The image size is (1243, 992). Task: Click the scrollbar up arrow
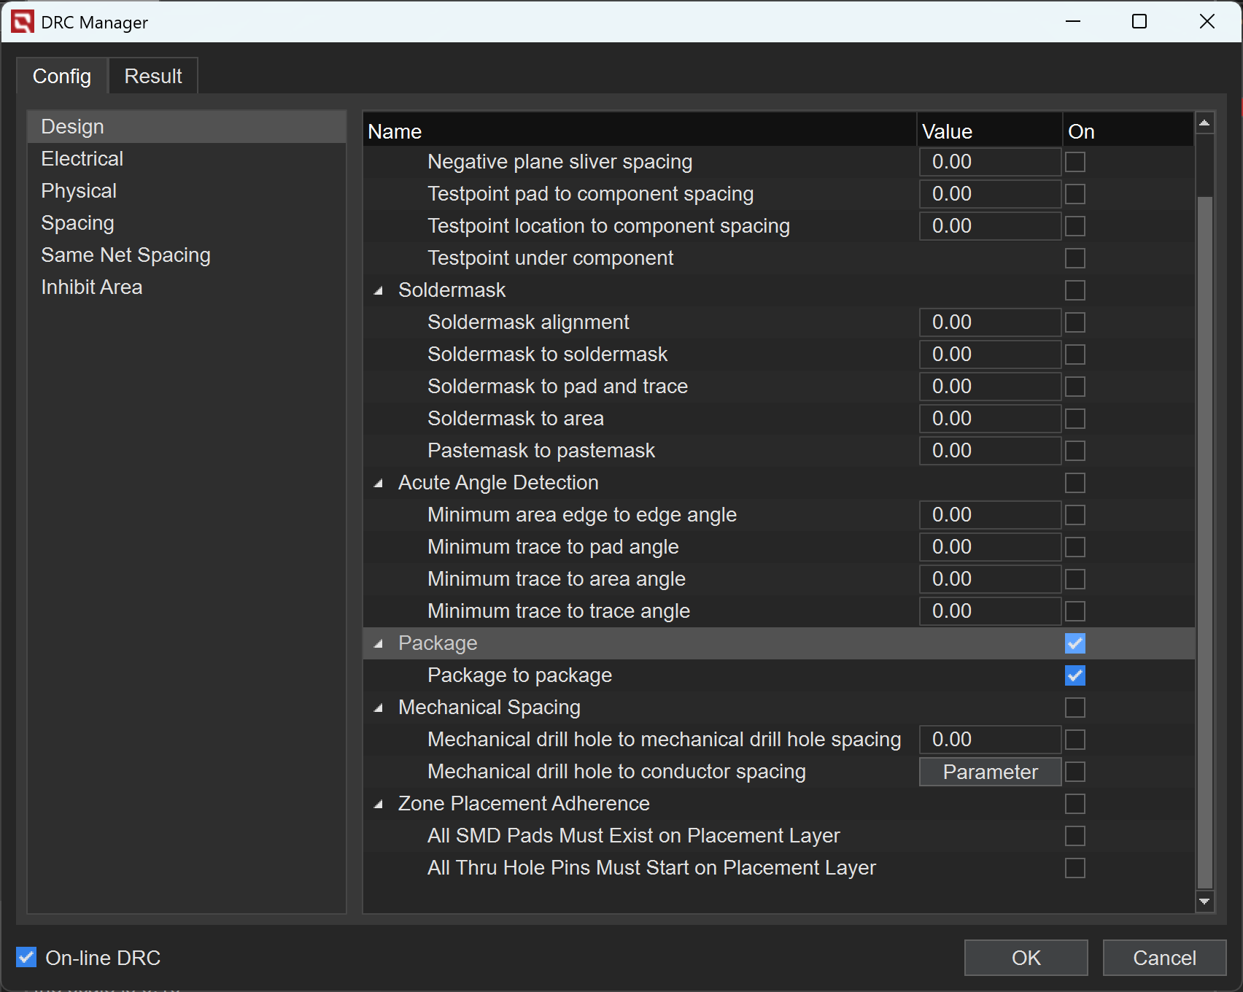[1204, 123]
